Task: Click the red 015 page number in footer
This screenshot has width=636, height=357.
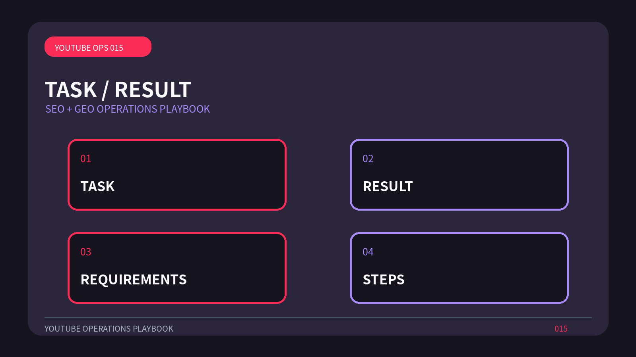Action: point(561,329)
